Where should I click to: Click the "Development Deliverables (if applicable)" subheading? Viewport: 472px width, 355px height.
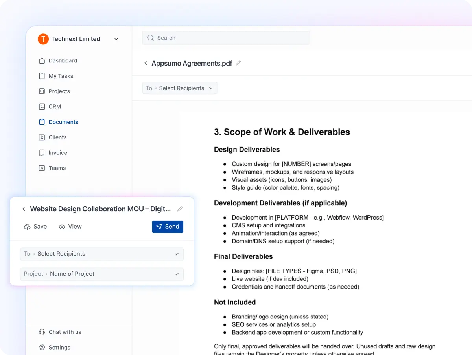click(x=280, y=203)
